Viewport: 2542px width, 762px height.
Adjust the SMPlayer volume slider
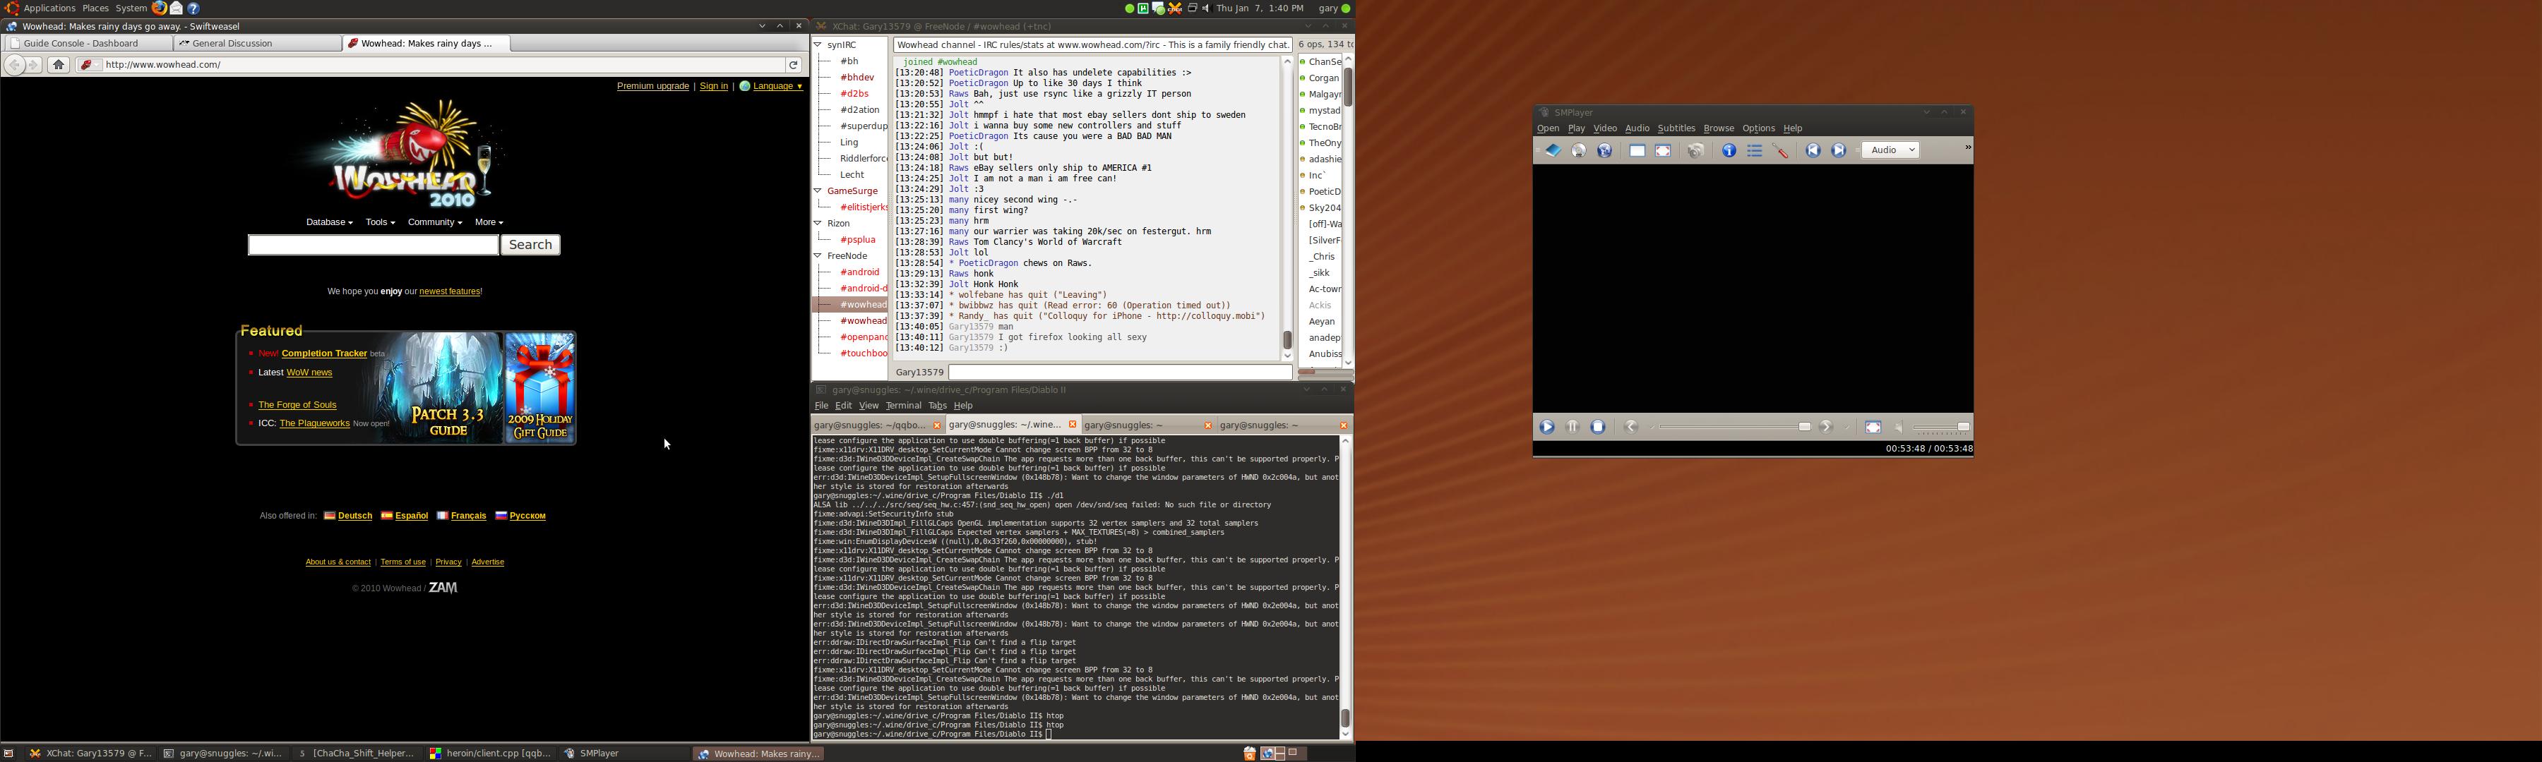(x=1941, y=427)
